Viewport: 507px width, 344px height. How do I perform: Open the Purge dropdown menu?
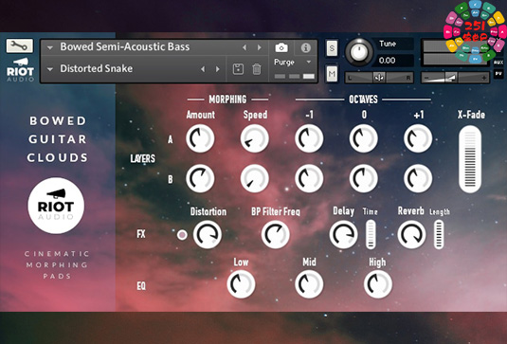(x=292, y=63)
